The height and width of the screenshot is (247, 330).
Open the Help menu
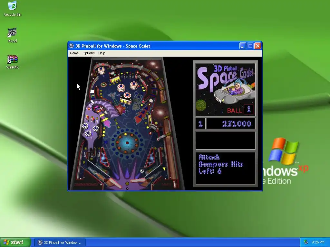102,53
